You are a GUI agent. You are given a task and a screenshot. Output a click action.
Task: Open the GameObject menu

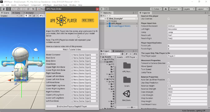tap(23, 5)
